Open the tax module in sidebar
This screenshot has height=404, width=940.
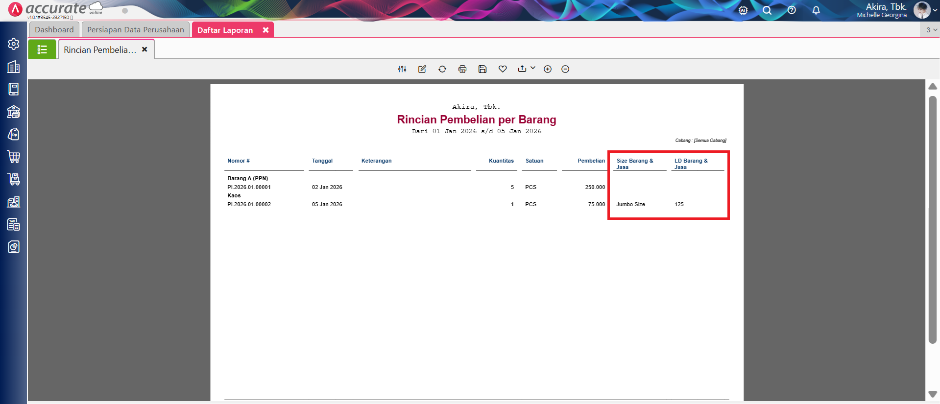click(14, 224)
